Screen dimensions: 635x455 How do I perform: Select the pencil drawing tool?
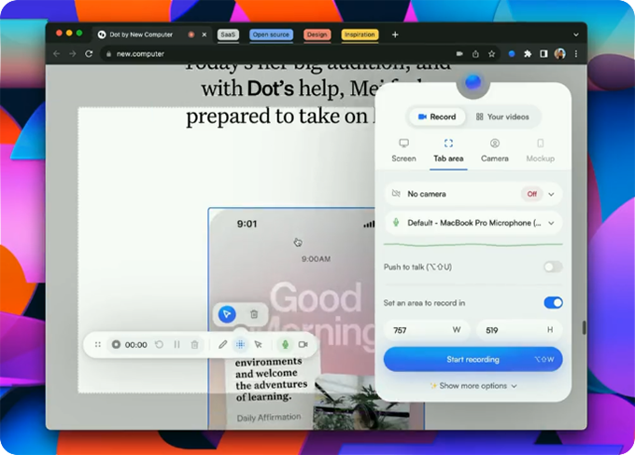[222, 345]
